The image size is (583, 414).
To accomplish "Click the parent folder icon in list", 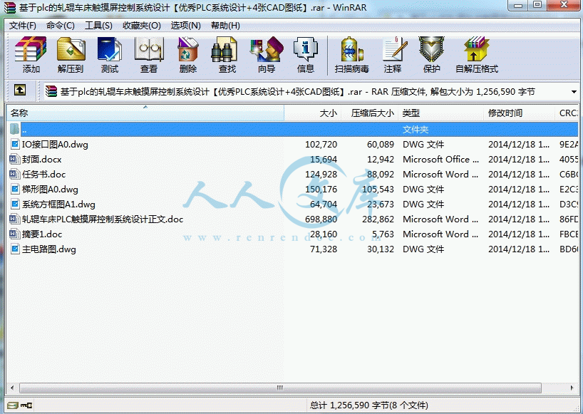I will click(14, 129).
